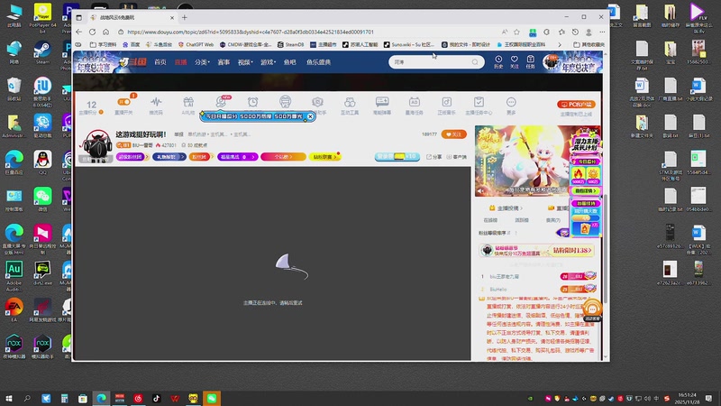This screenshot has width=721, height=406.
Task: Select rank 1 user biu王家老九哥
Action: (x=505, y=277)
